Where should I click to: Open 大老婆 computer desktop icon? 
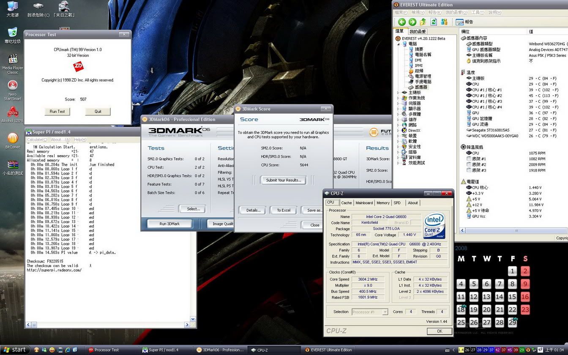tap(13, 9)
